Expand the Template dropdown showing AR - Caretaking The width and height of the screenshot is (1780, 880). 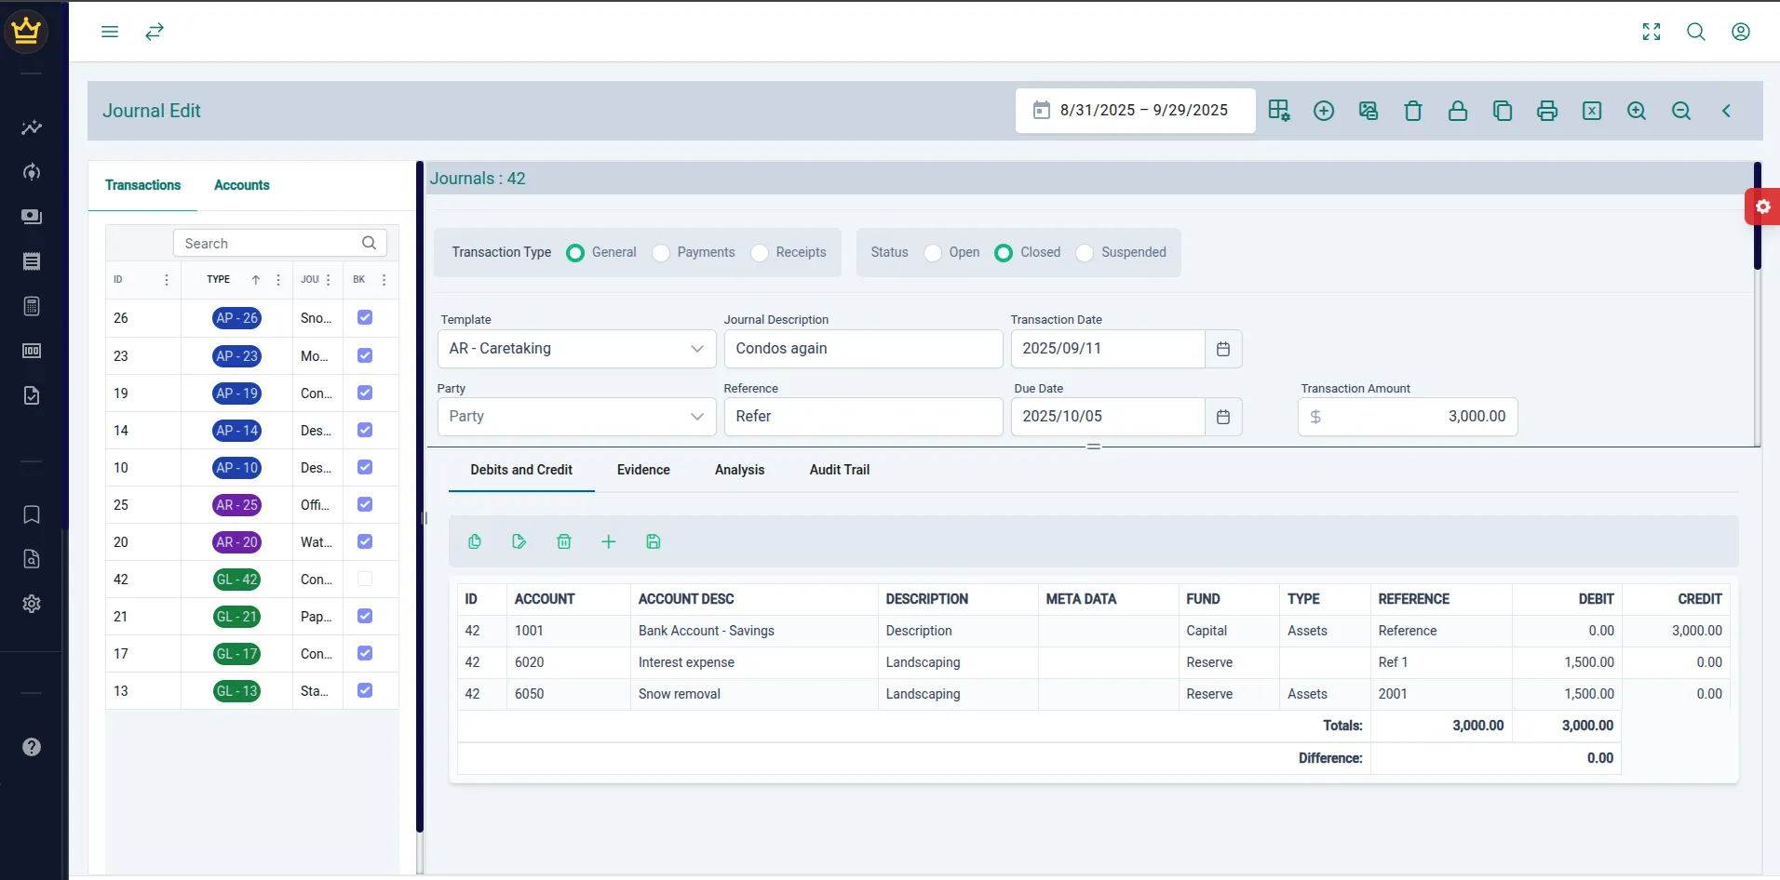coord(576,349)
